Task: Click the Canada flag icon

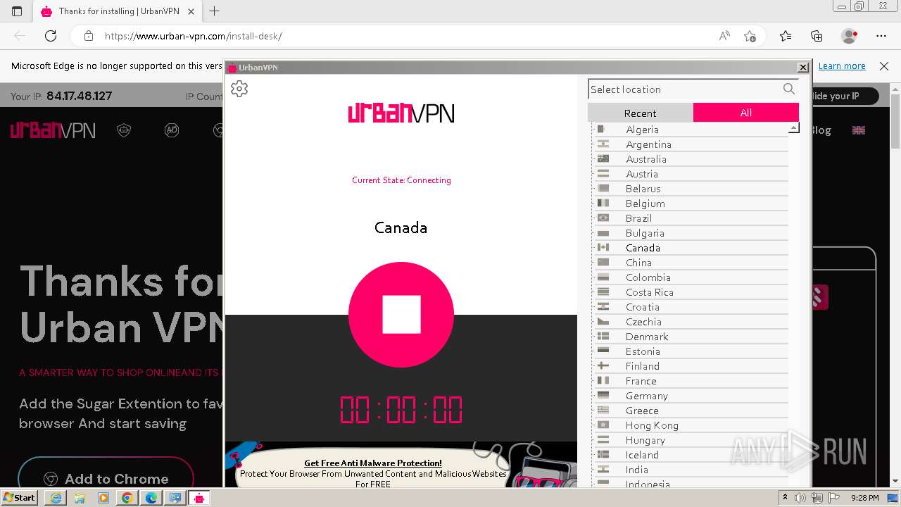Action: [603, 247]
